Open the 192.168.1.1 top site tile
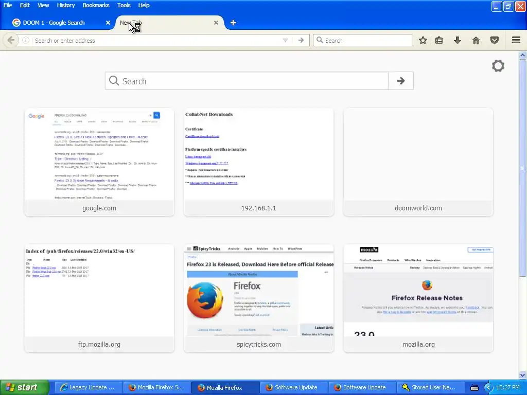This screenshot has height=395, width=527. (259, 162)
